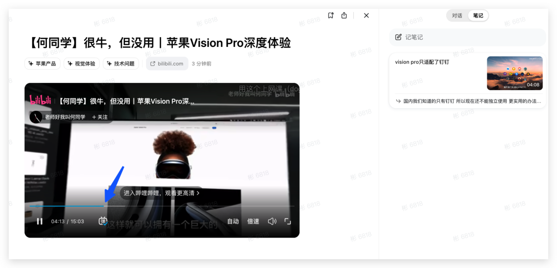Follow the uploader with 关注 button
This screenshot has width=557, height=268.
(x=100, y=117)
